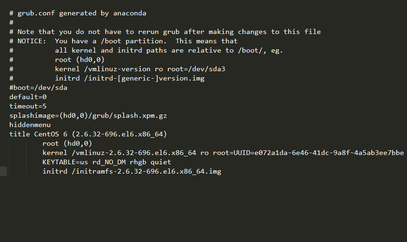This screenshot has width=407, height=242.
Task: Click the 'initrd-[generic-]version.img' comment line
Action: point(107,78)
